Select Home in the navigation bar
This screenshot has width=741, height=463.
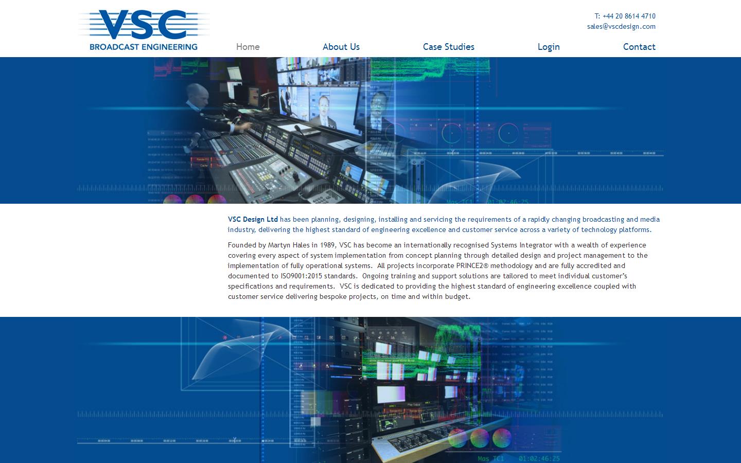point(248,47)
